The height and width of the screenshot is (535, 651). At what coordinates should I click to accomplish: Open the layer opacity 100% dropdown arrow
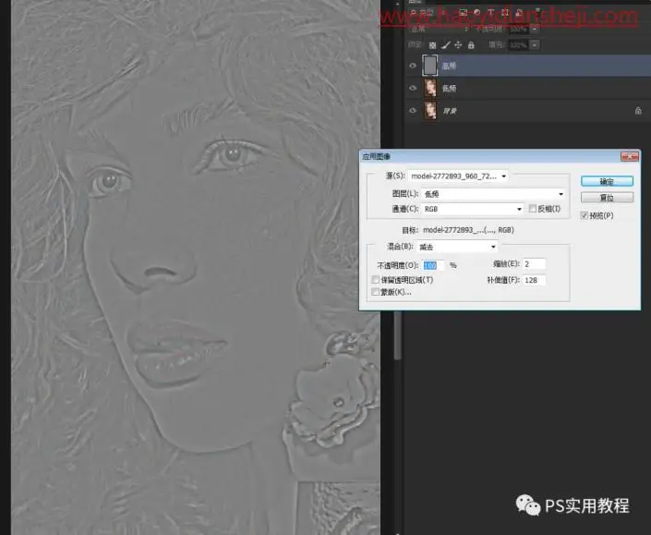tap(535, 29)
